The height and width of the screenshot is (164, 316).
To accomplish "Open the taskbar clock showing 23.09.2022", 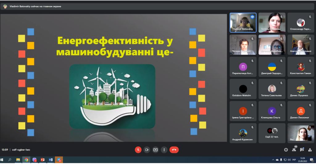I will point(302,160).
